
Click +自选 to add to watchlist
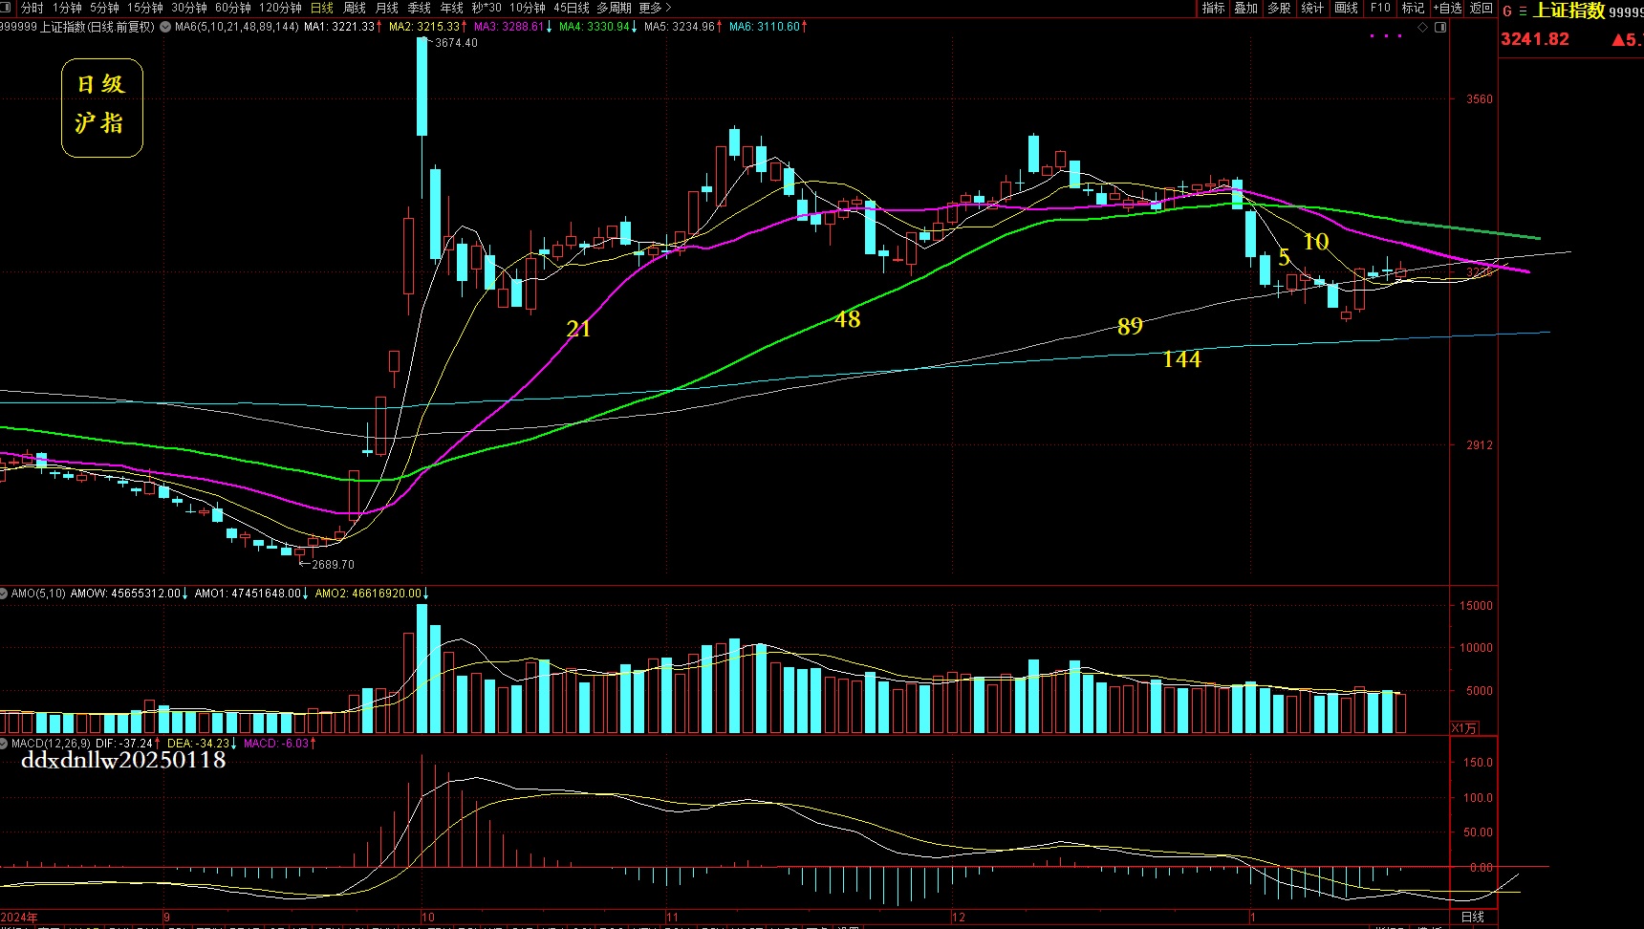1448,8
